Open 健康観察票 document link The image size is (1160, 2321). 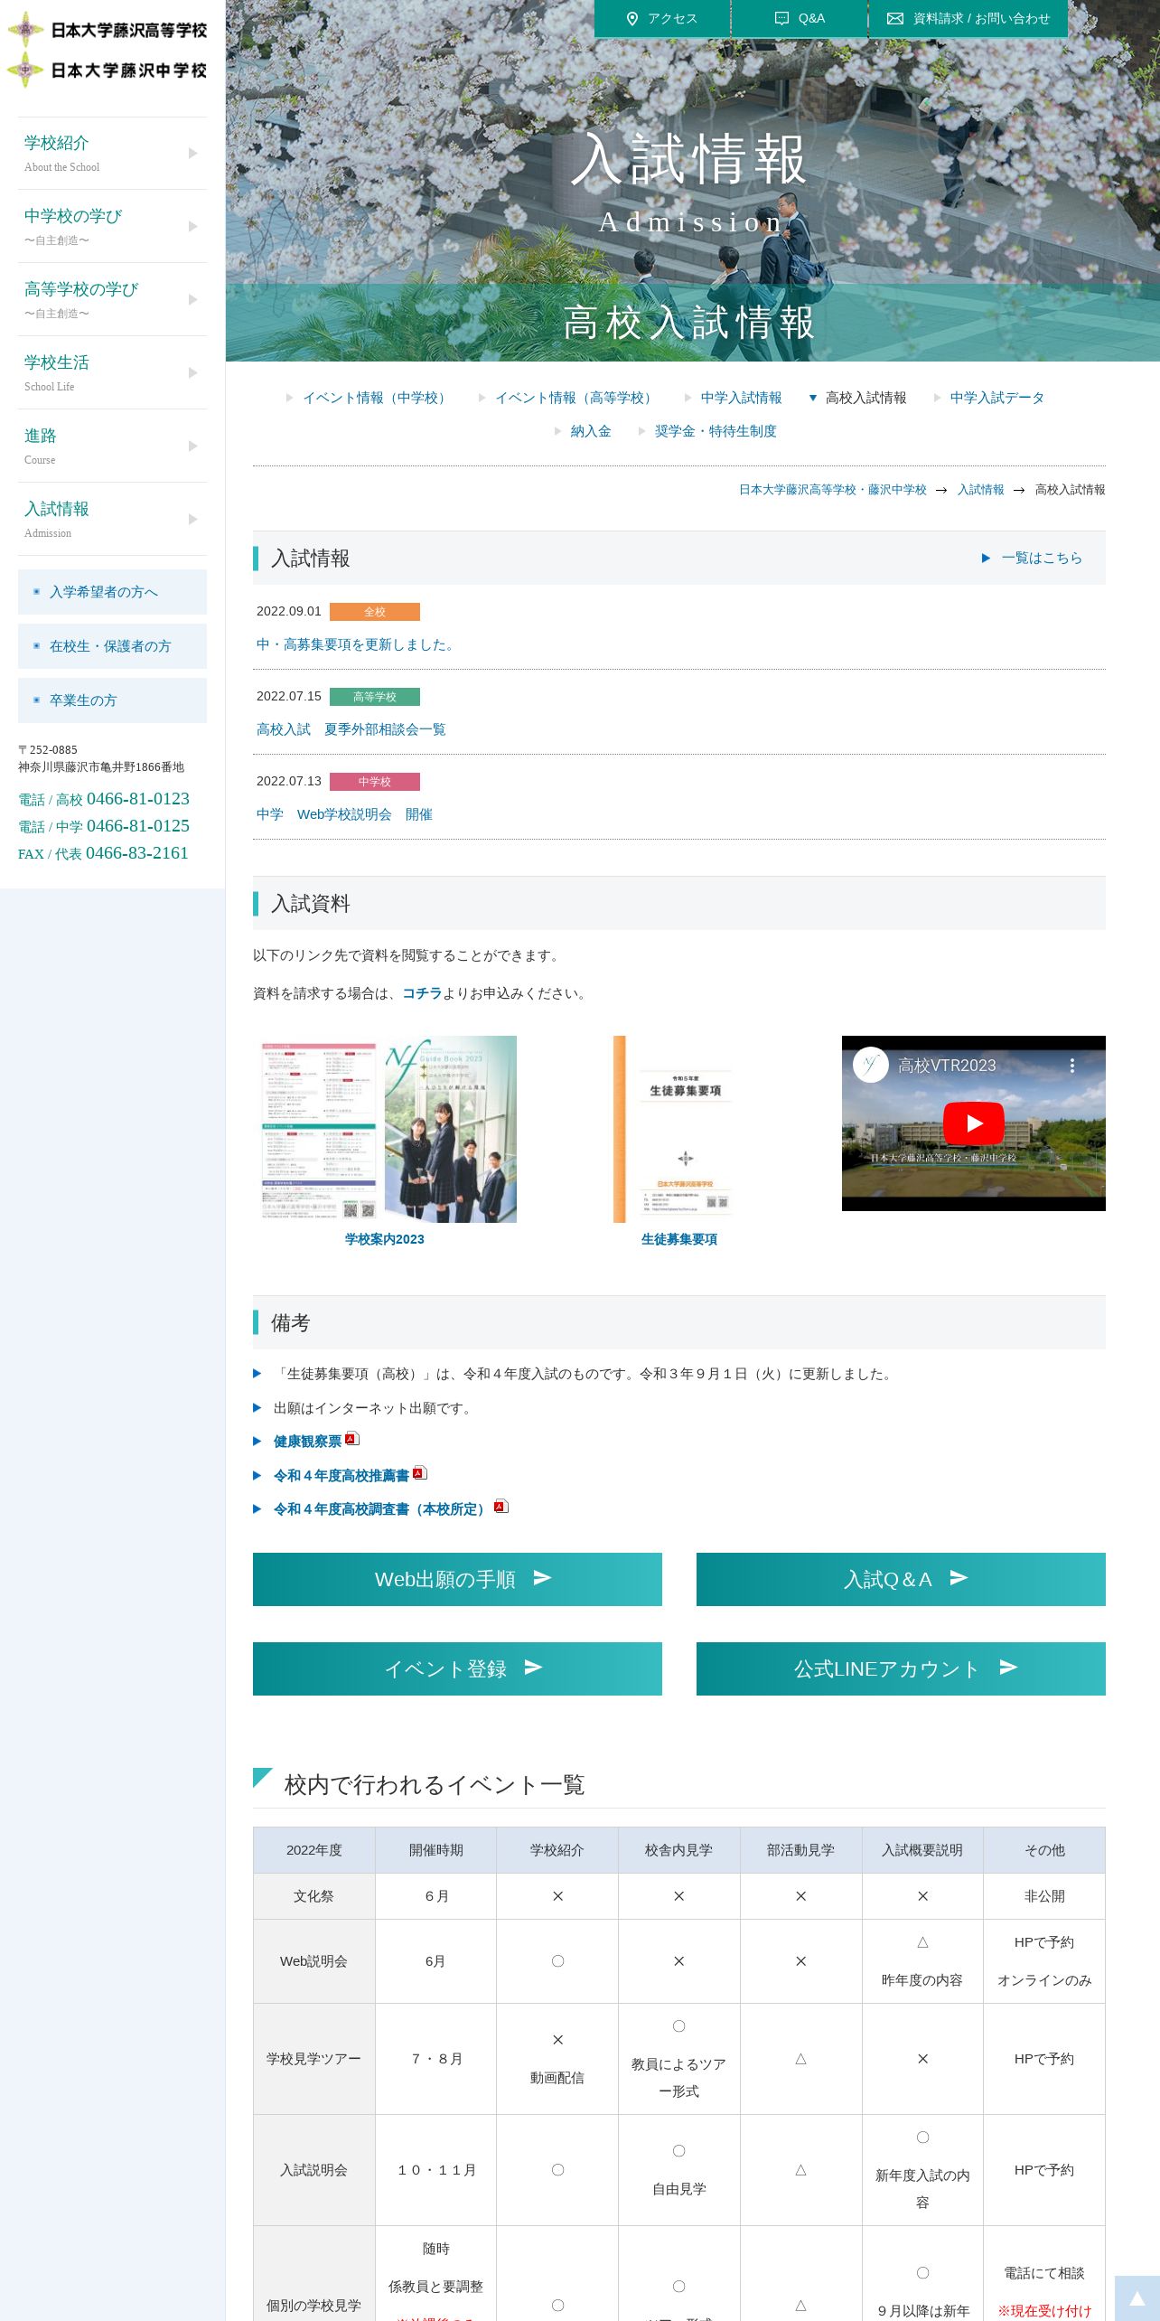[307, 1442]
